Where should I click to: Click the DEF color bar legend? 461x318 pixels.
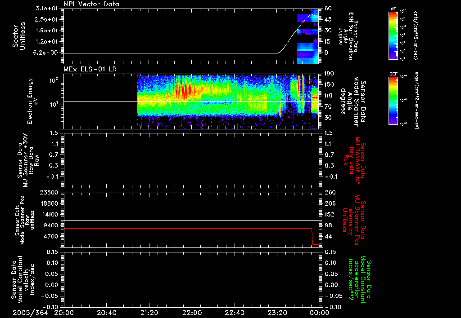[393, 101]
